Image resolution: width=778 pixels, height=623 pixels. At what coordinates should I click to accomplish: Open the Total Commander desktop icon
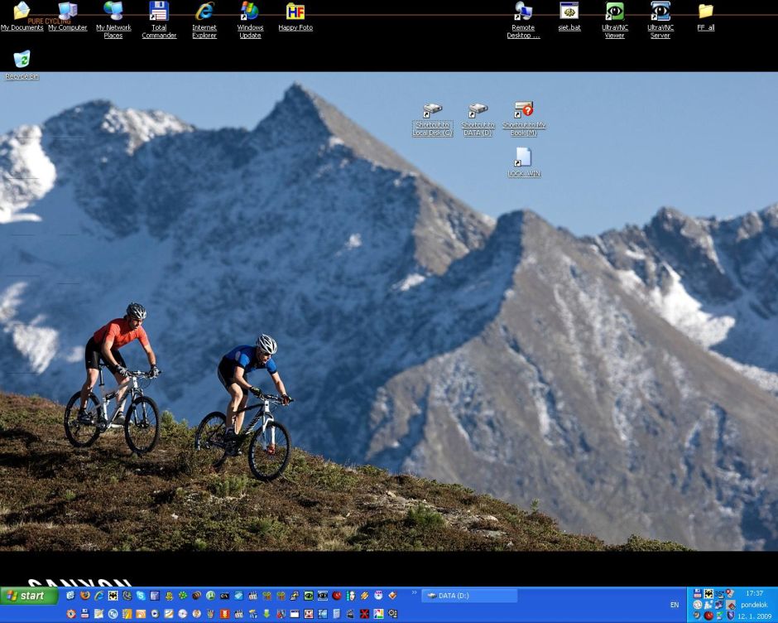[x=159, y=12]
